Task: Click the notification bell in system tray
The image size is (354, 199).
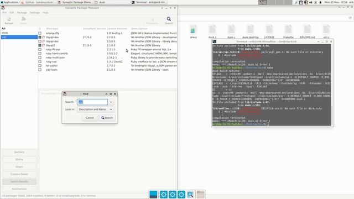Action: 320,2
